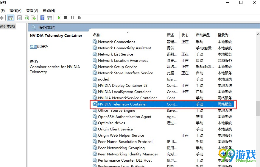Image resolution: width=260 pixels, height=167 pixels.
Task: Click gear icon of Performance Counter DLL Host
Action: tap(95, 160)
